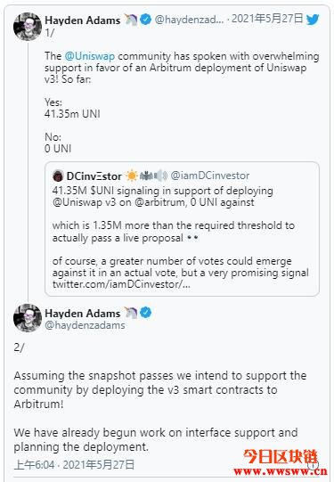The height and width of the screenshot is (482, 334).
Task: Click Hayden Adams avatar in first tweet
Action: pos(28,27)
